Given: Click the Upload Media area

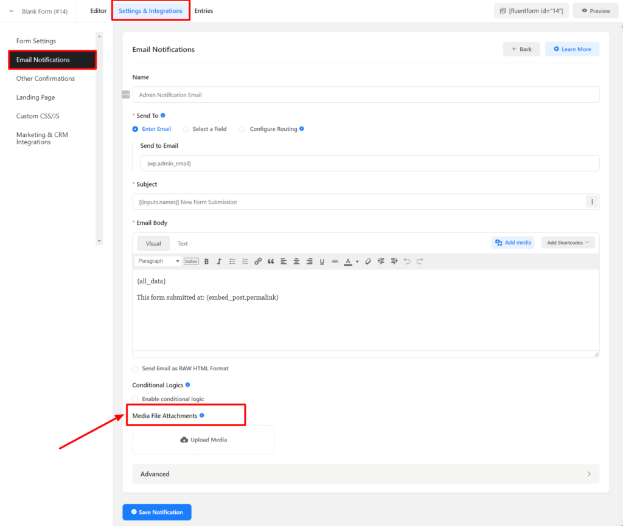Looking at the screenshot, I should (203, 439).
